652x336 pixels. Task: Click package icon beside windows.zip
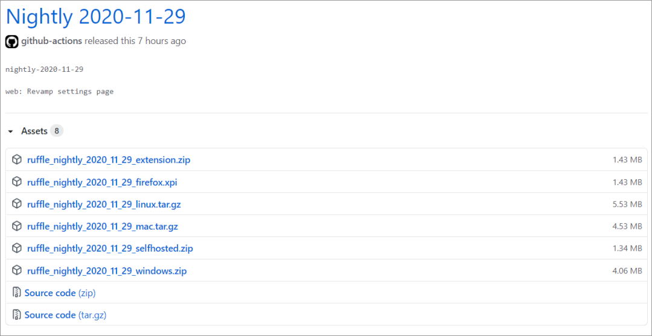click(x=17, y=271)
